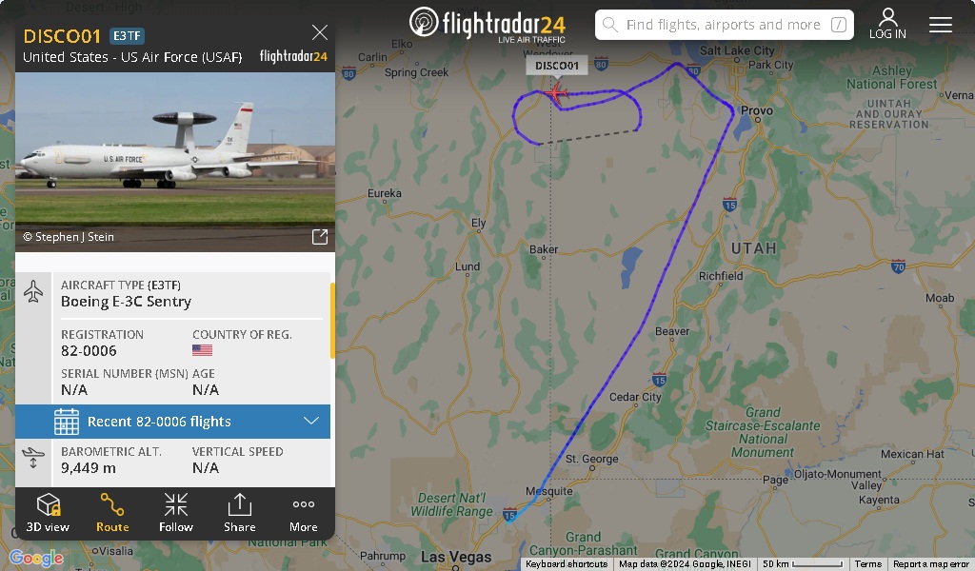Open the More options menu
The width and height of the screenshot is (975, 571).
click(304, 513)
